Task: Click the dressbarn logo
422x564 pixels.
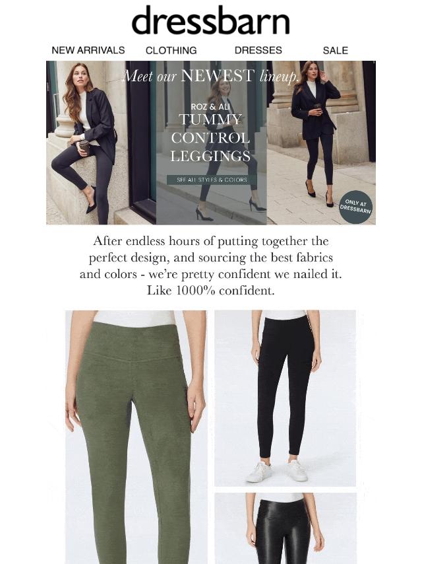Action: [x=210, y=20]
